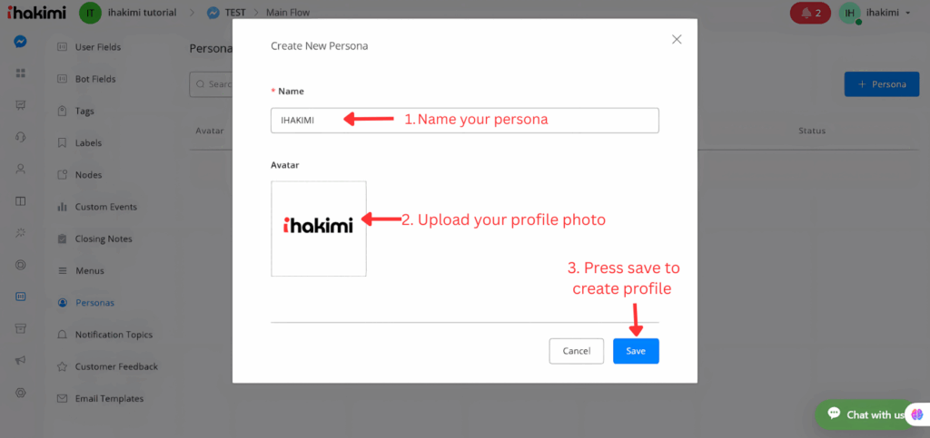Open Email Templates menu item

(109, 398)
